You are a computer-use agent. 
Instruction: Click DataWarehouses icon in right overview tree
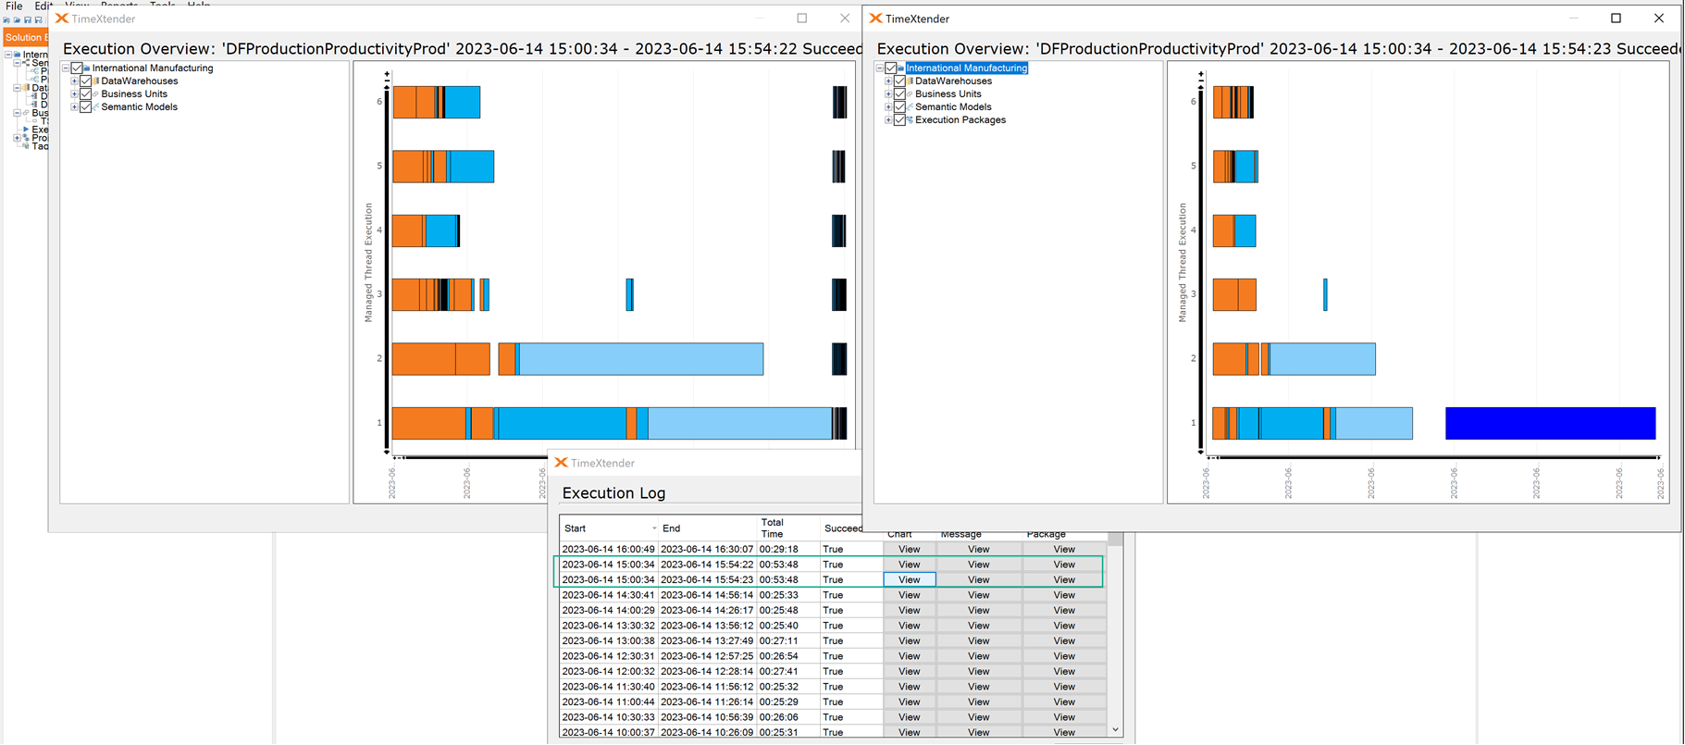click(x=910, y=81)
